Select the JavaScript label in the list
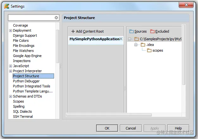This screenshot has height=139, width=198. pyautogui.click(x=21, y=66)
